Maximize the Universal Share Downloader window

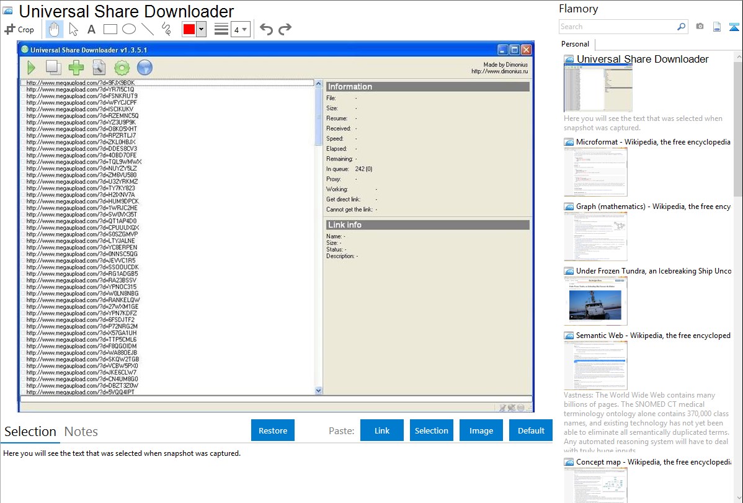[514, 50]
